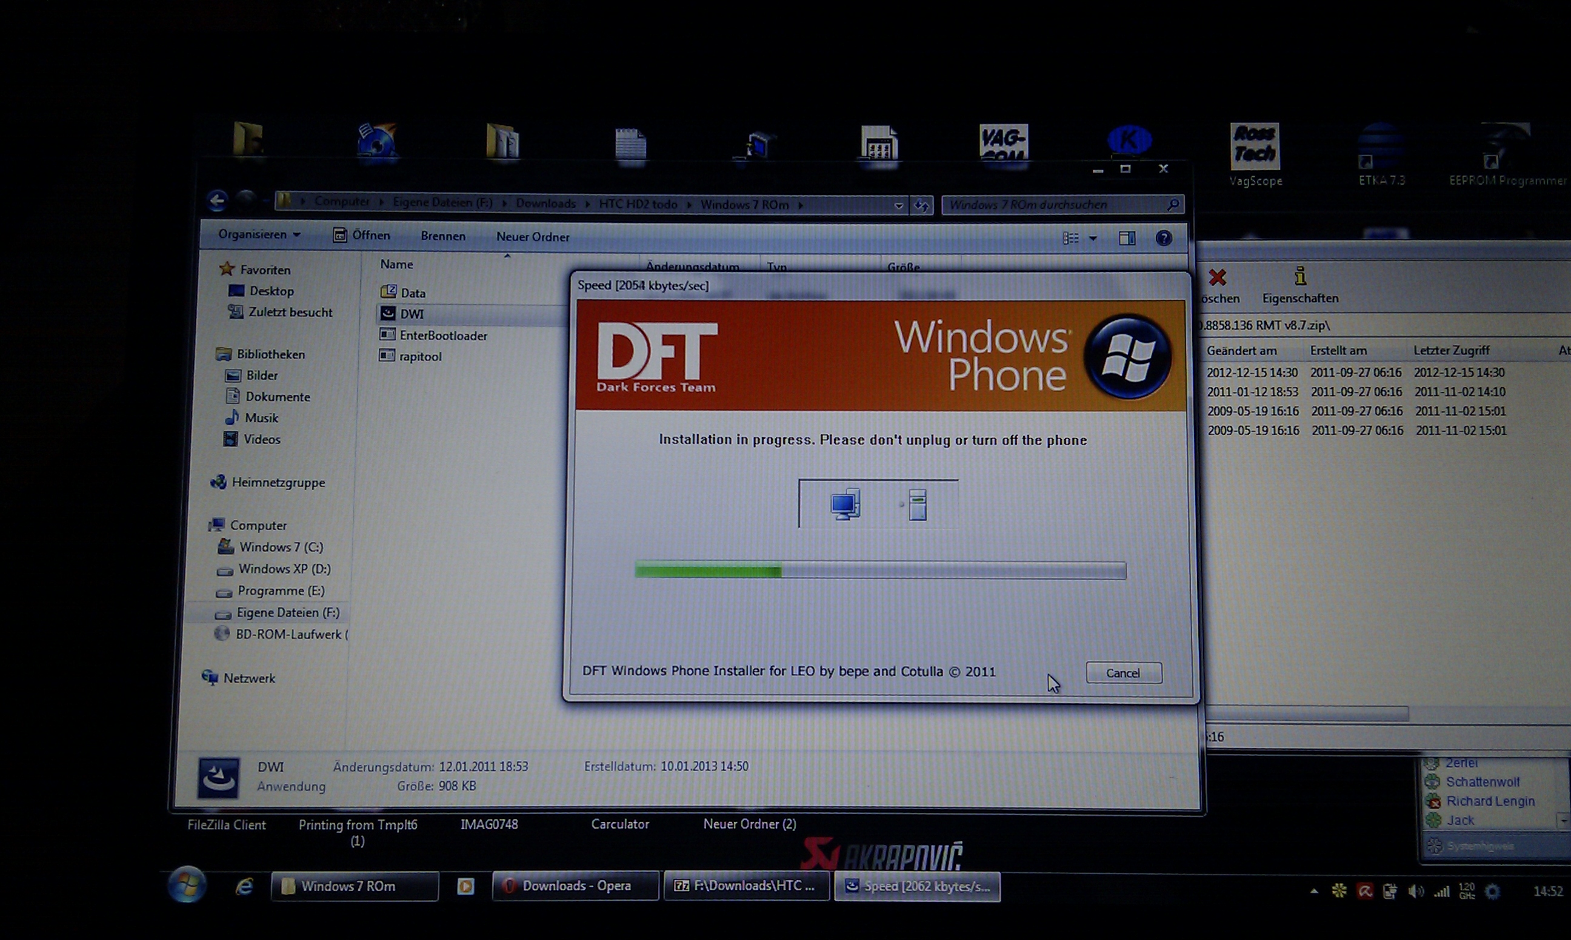Switch to Downloads - Opera taskbar window
The height and width of the screenshot is (940, 1571).
(x=575, y=886)
